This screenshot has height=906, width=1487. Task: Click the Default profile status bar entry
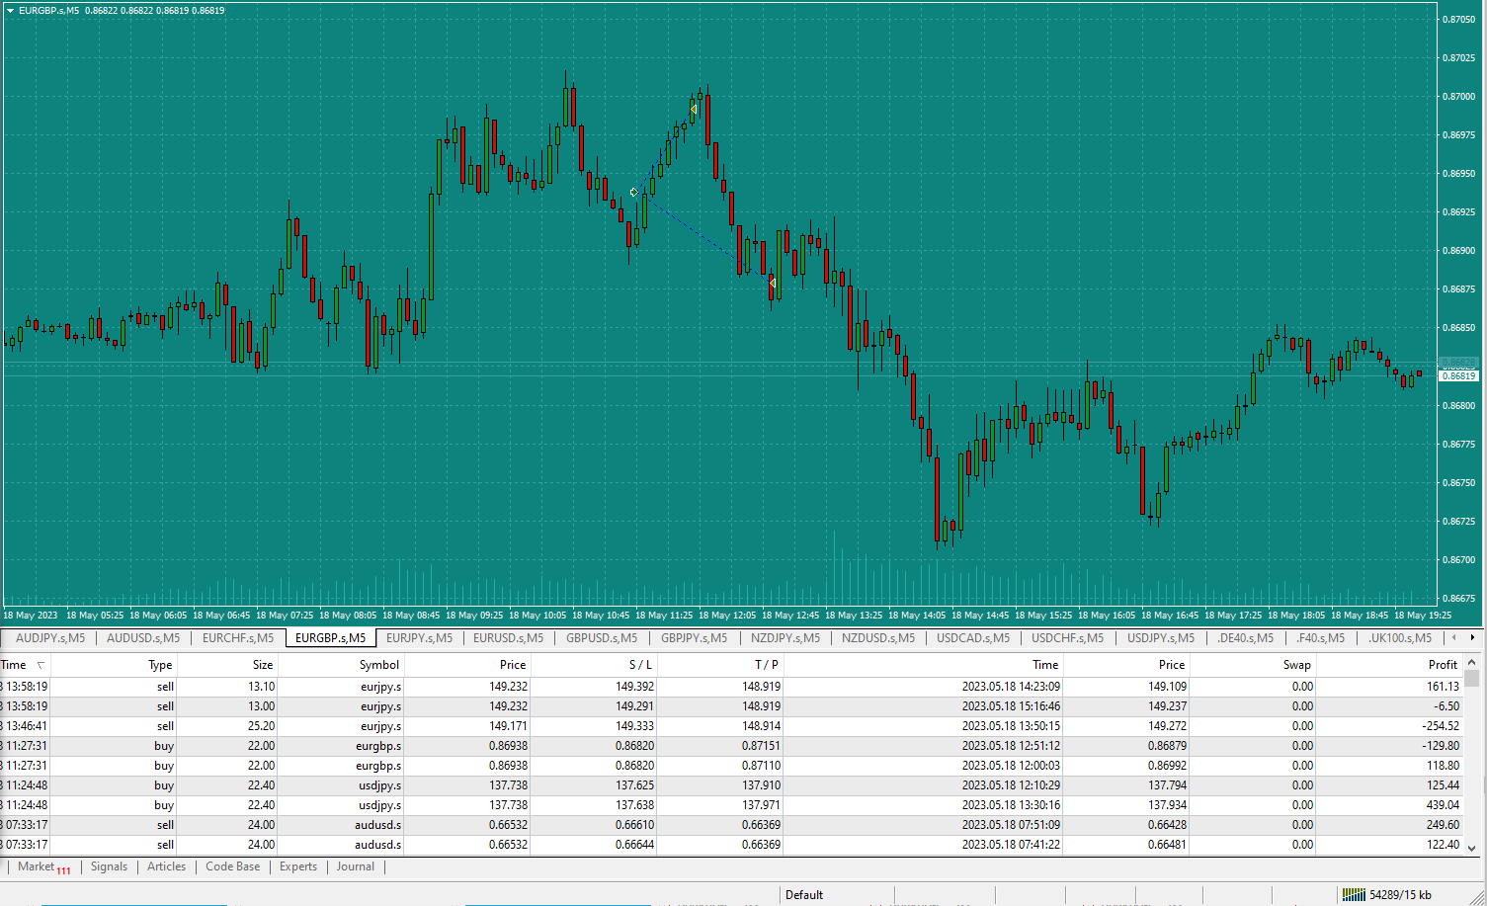coord(804,895)
